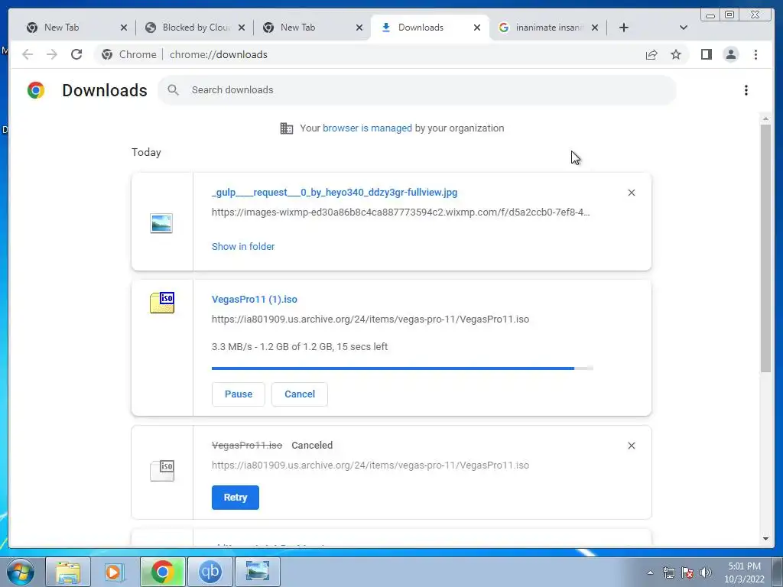Click the canceled VegasPro11.iso file icon
The image size is (783, 587).
[x=162, y=471]
